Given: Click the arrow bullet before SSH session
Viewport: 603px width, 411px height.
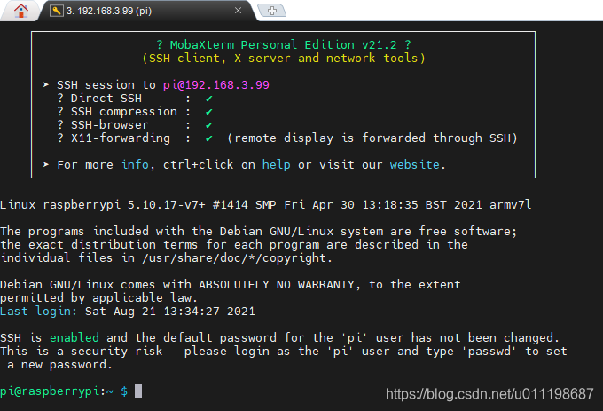Looking at the screenshot, I should (46, 84).
